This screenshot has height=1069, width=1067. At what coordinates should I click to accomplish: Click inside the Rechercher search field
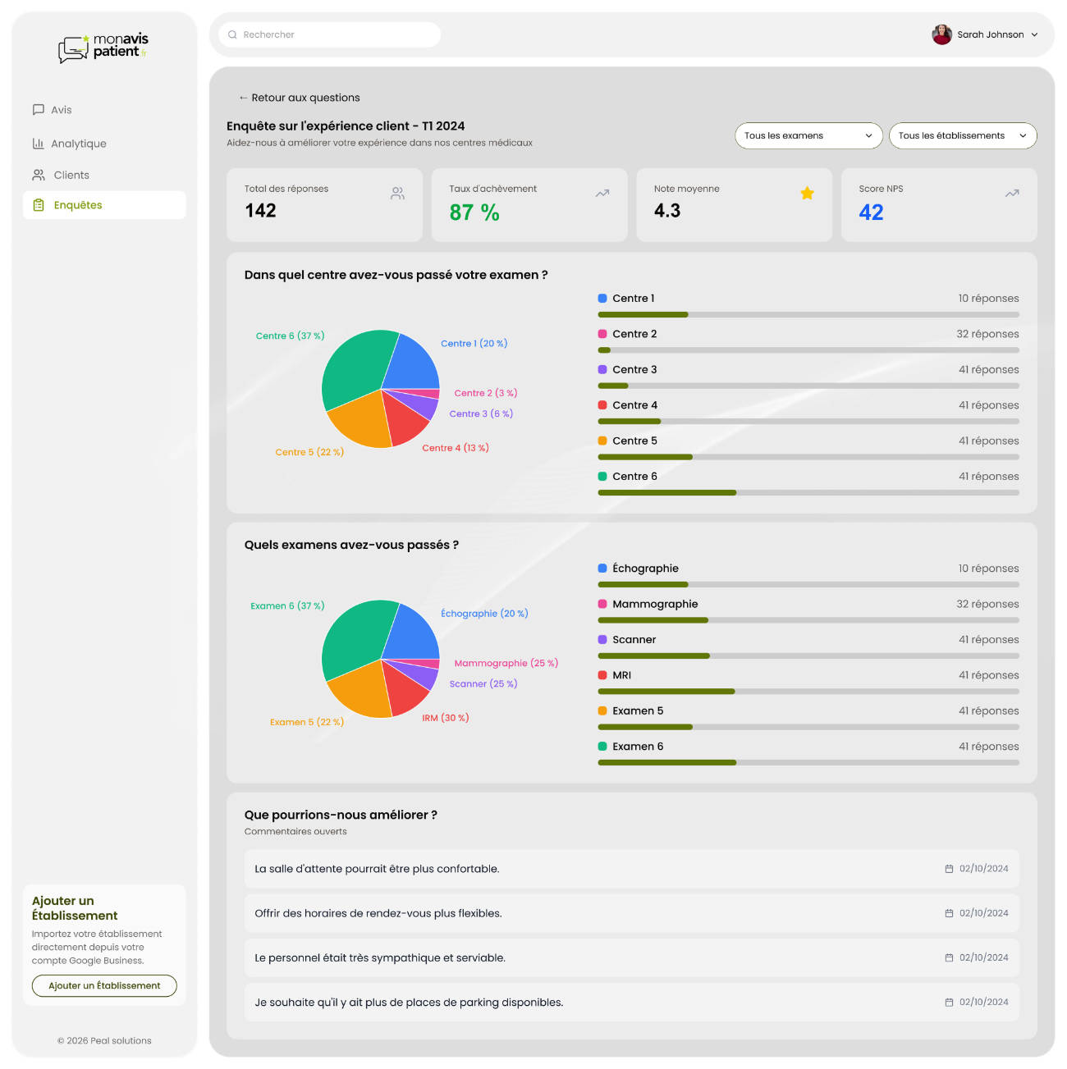(x=328, y=34)
